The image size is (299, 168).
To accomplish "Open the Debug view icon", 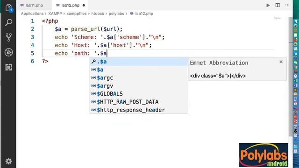I will 8,52.
